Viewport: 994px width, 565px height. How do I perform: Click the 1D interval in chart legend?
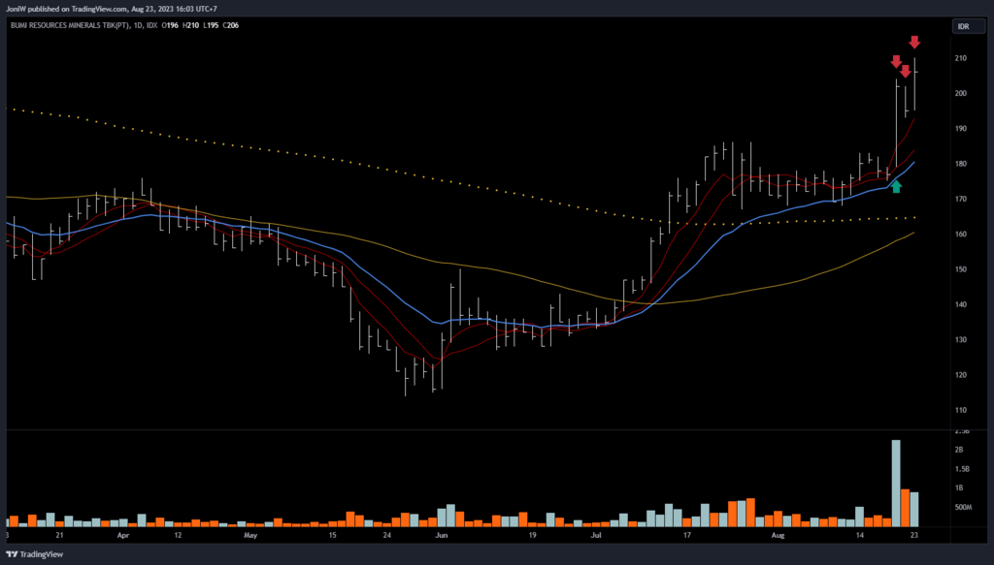point(140,25)
